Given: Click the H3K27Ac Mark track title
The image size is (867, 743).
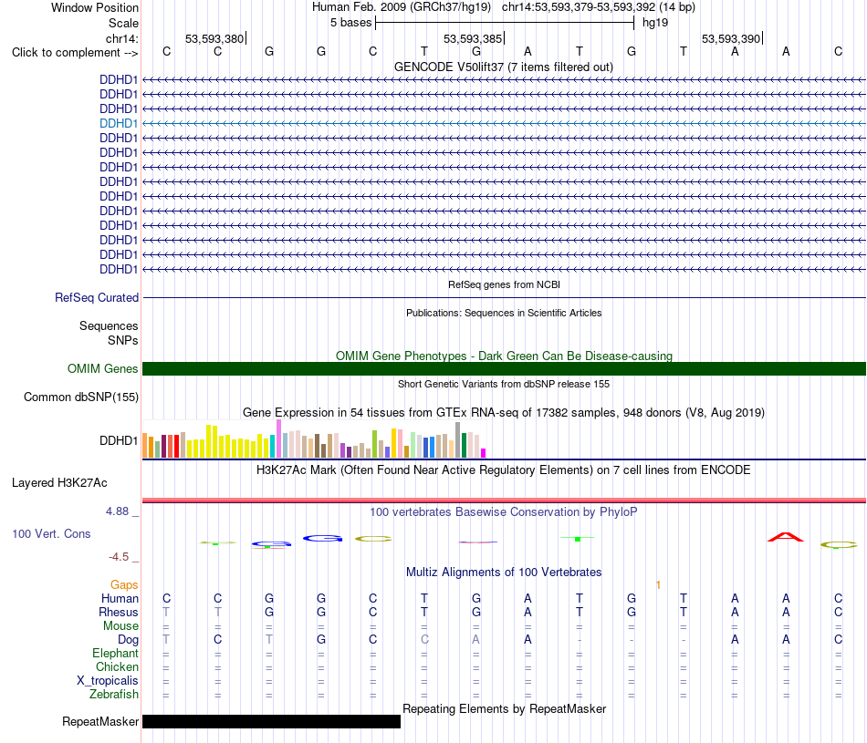Looking at the screenshot, I should (504, 470).
